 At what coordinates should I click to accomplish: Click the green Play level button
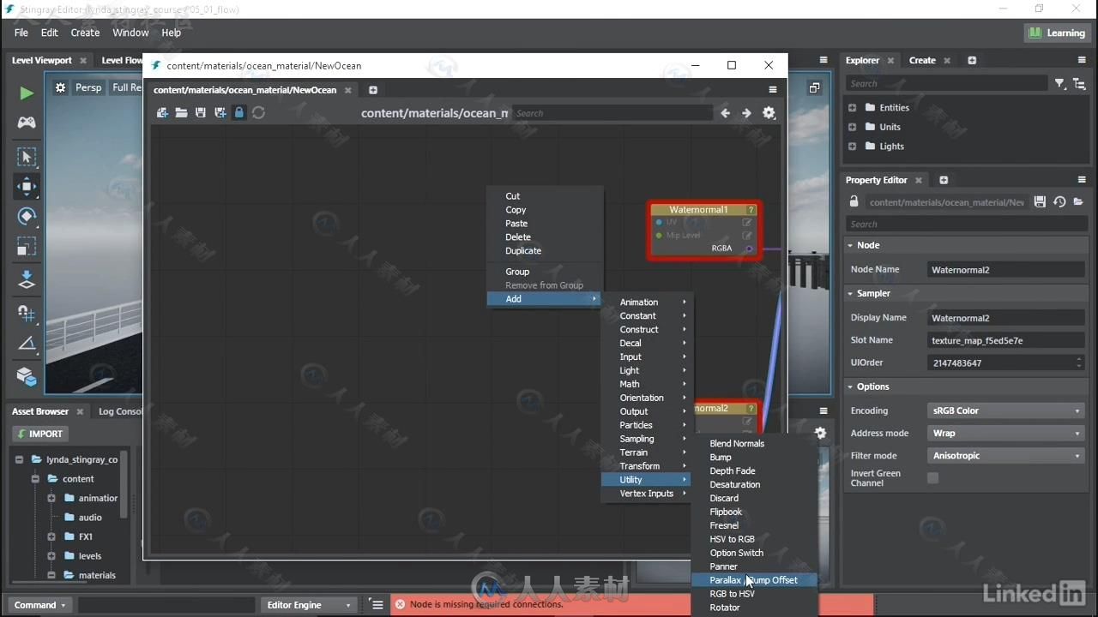tap(27, 93)
